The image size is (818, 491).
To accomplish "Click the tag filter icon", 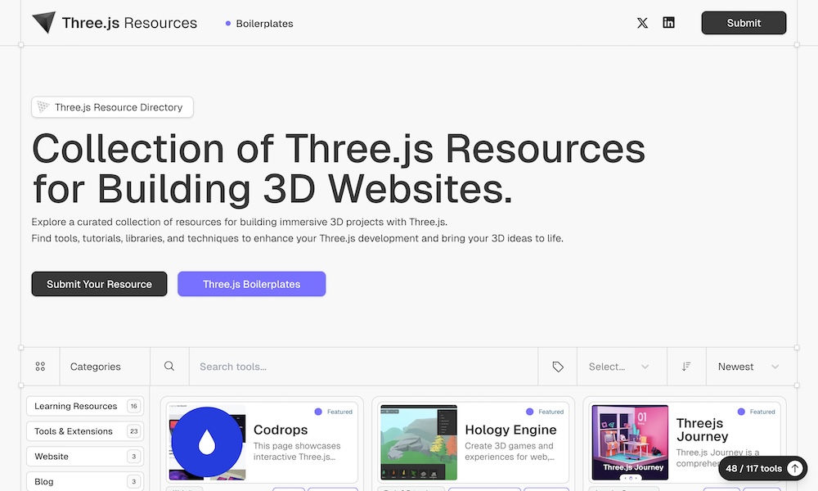I will click(x=558, y=367).
